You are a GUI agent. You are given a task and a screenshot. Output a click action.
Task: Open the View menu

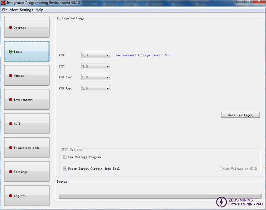tap(14, 10)
